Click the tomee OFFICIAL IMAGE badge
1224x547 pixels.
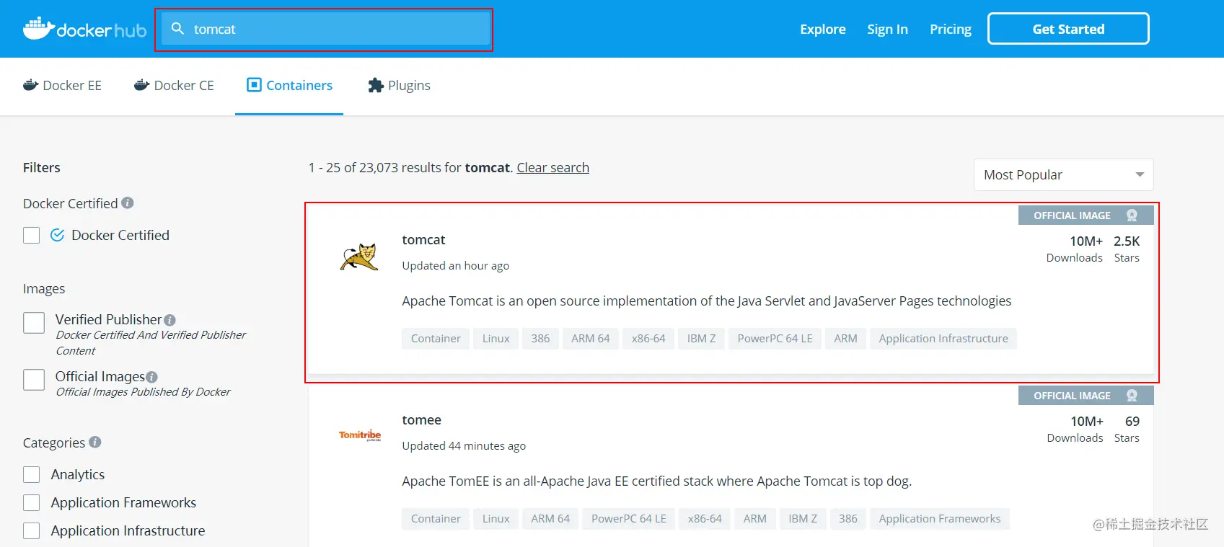pos(1086,396)
